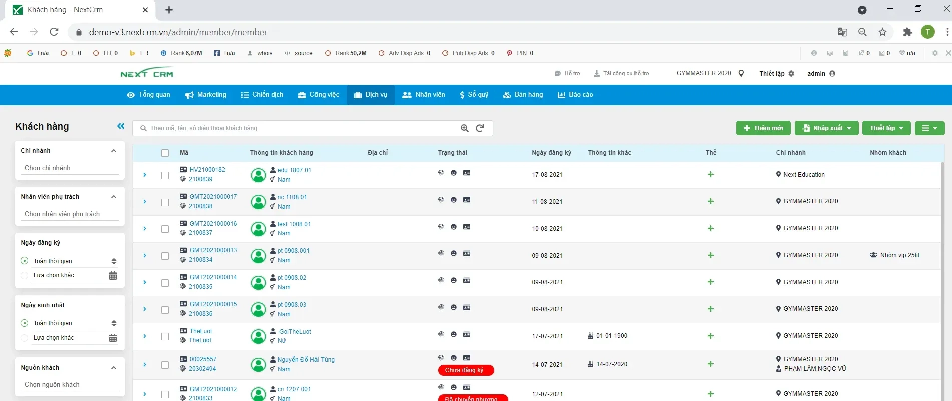Select Toàn thời gian radio under Ngày đăng ký

click(24, 261)
